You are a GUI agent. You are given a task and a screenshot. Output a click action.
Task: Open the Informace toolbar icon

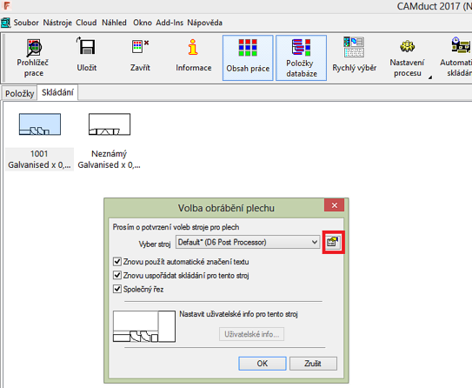(194, 57)
